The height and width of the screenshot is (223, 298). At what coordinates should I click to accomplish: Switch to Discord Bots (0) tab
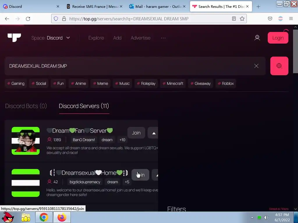tap(26, 106)
